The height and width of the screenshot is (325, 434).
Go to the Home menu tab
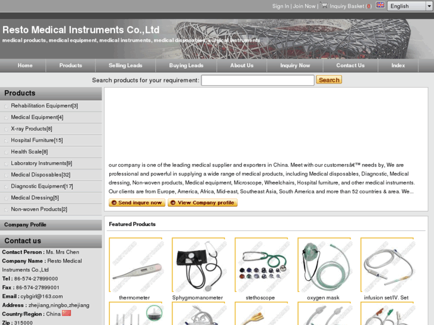coord(25,66)
